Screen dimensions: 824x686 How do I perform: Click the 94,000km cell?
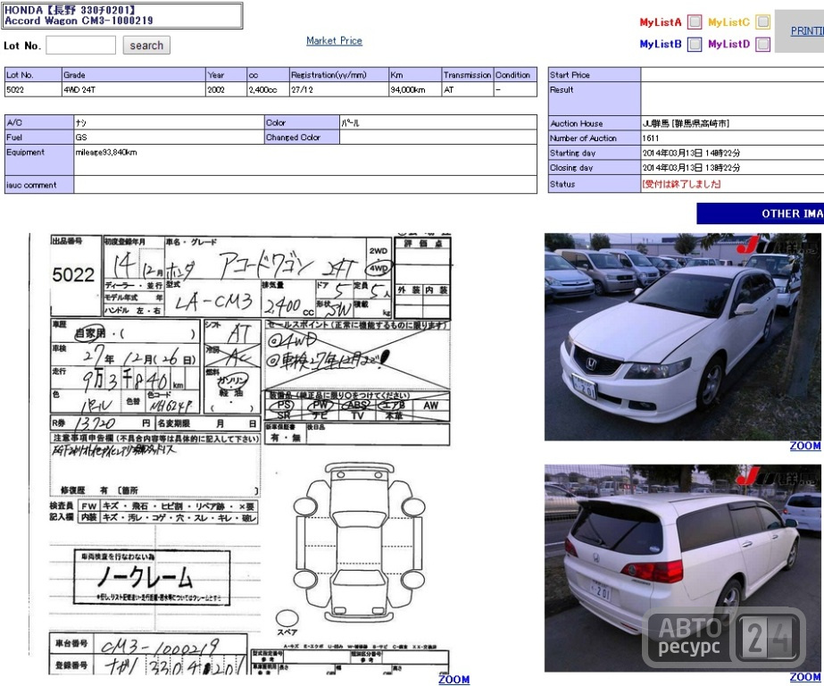pos(415,89)
